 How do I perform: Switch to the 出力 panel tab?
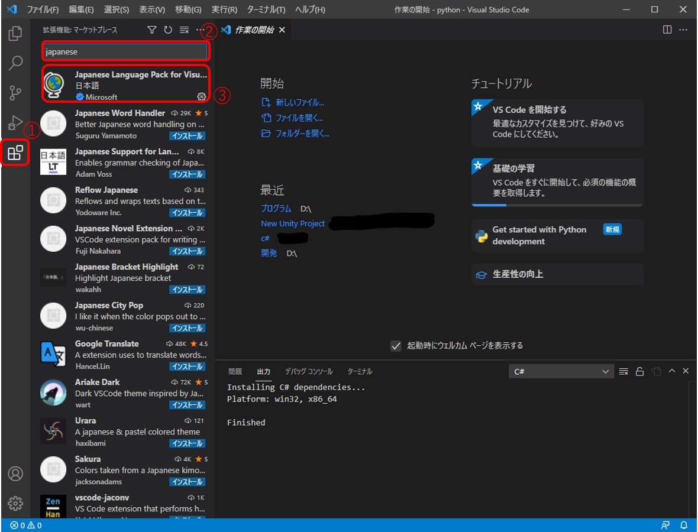(264, 371)
